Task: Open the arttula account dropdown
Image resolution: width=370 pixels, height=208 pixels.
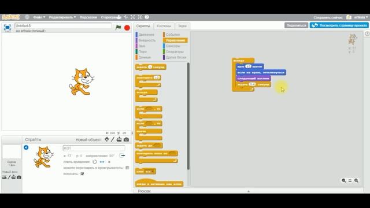Action: pos(361,17)
